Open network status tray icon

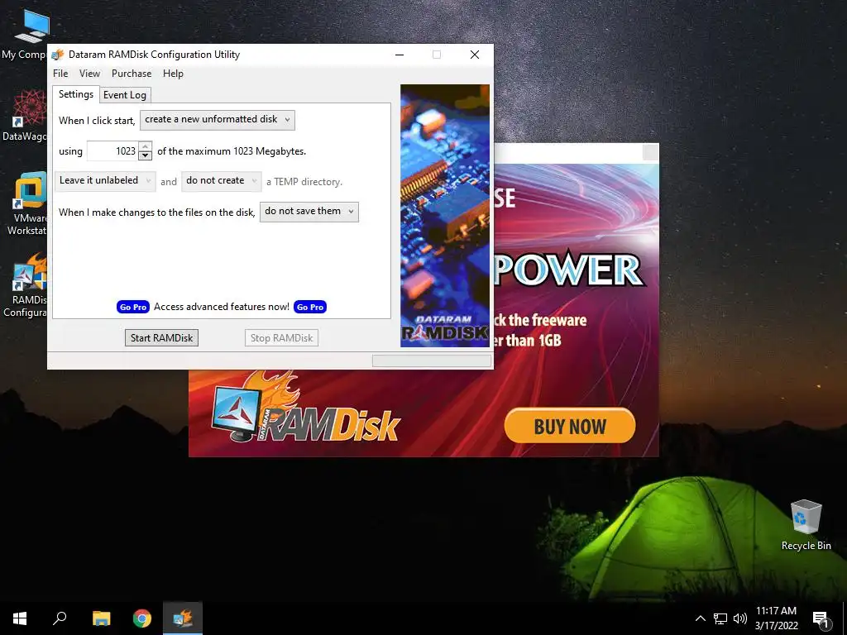point(720,618)
